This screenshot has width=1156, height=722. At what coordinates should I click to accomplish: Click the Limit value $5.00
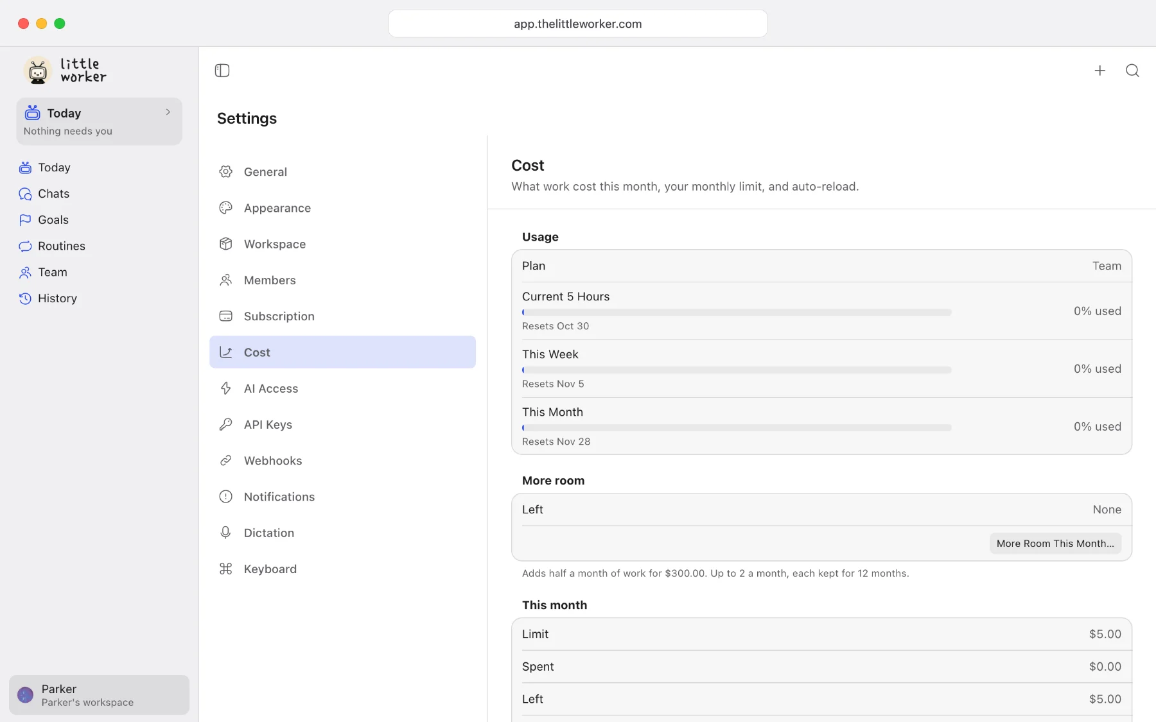pos(1105,634)
